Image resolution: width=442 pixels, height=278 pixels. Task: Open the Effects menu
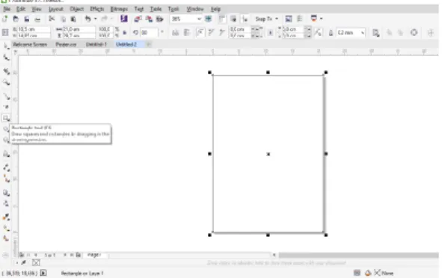(x=97, y=9)
